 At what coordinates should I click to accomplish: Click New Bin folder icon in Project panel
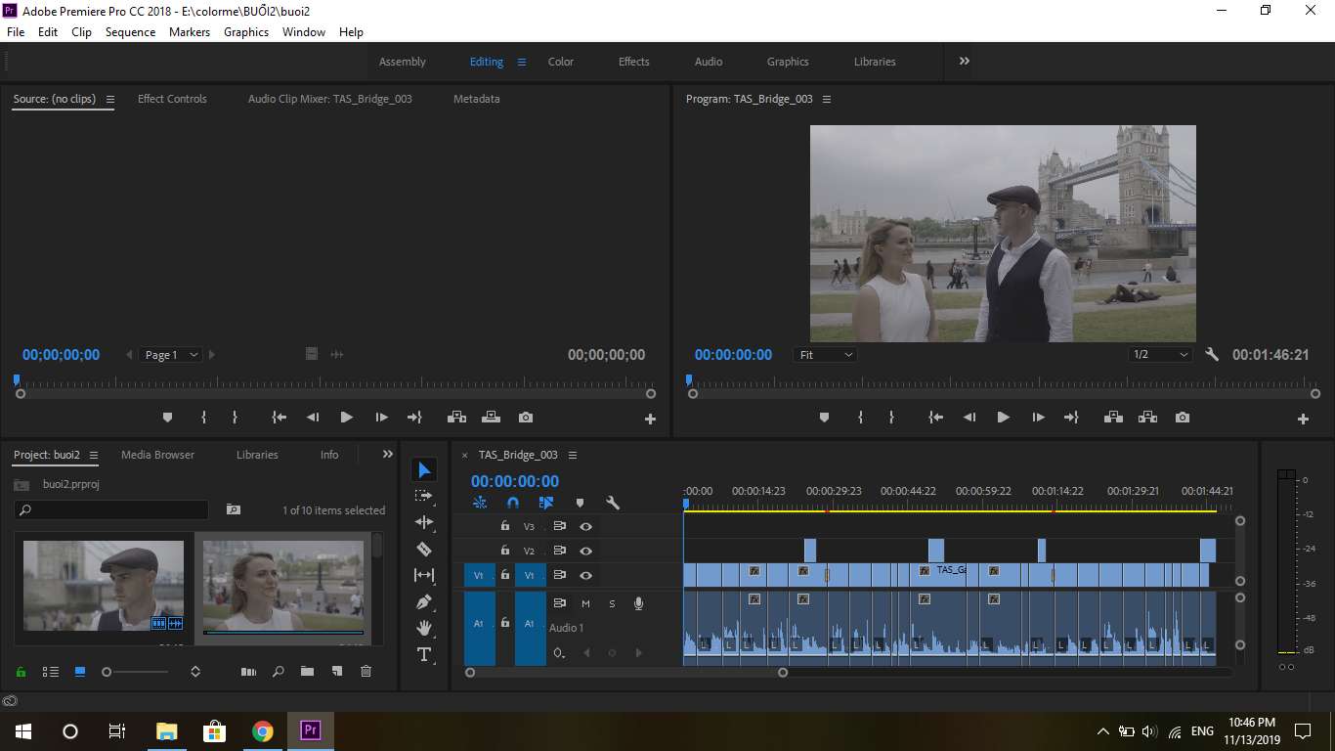307,672
